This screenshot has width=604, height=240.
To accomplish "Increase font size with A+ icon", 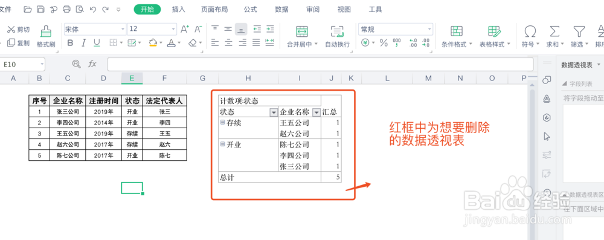I will [x=185, y=29].
